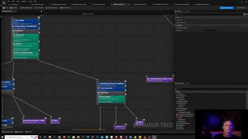Screen dimensions: 248x139
Task: Select the FindWeaponLocation_TASK node
Action: tap(160, 79)
